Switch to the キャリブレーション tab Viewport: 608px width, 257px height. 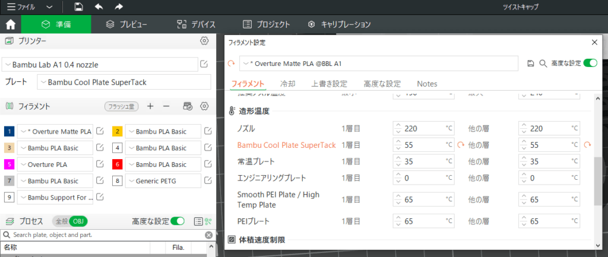click(339, 24)
